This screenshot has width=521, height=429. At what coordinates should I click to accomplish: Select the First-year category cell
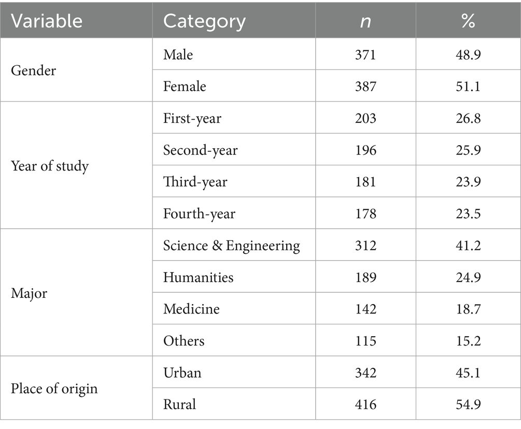pyautogui.click(x=192, y=118)
